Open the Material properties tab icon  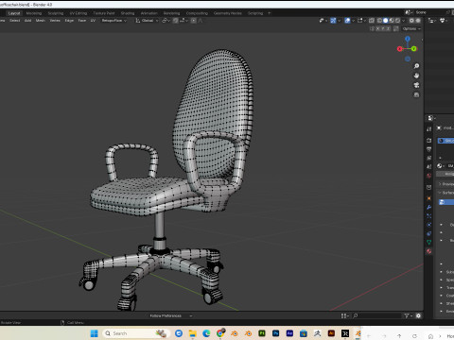click(428, 251)
